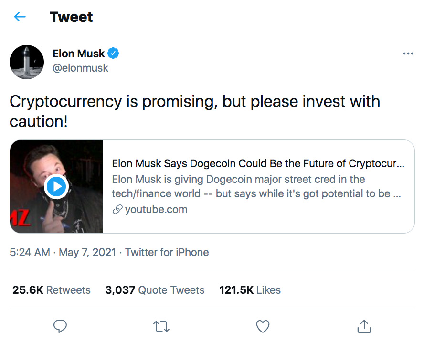
Task: Click the back arrow icon
Action: [20, 17]
